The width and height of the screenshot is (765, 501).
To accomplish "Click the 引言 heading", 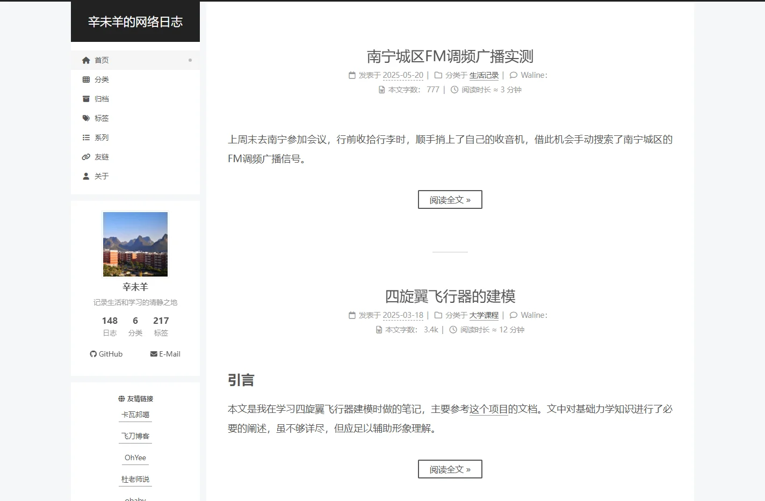I will tap(241, 380).
